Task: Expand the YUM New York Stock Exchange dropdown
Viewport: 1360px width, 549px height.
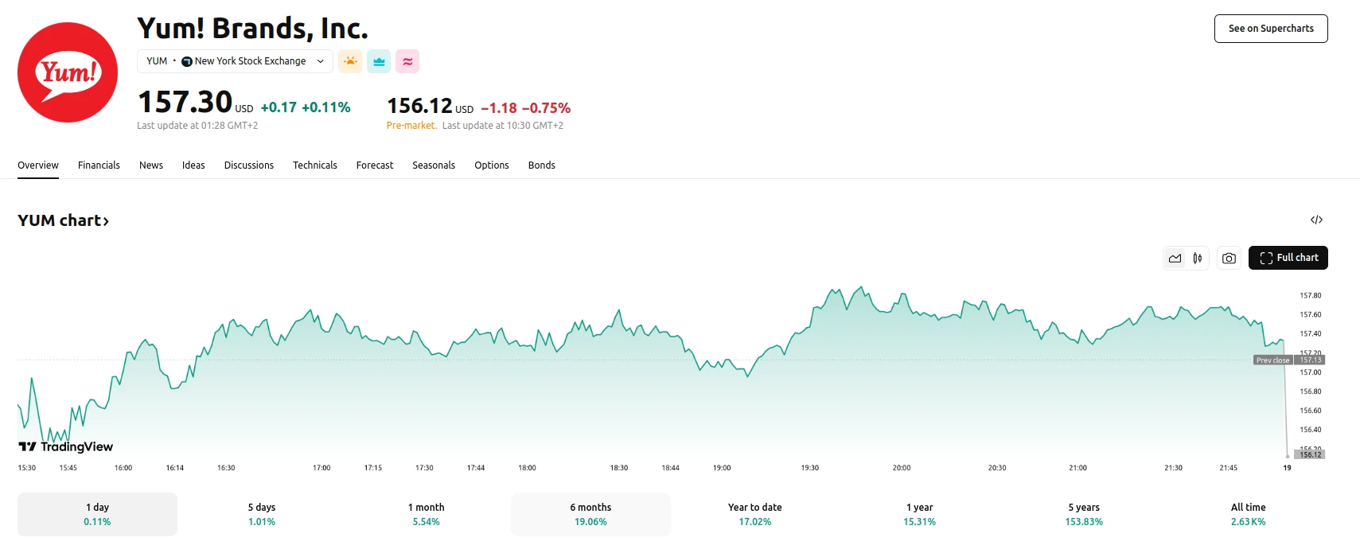Action: click(x=235, y=61)
